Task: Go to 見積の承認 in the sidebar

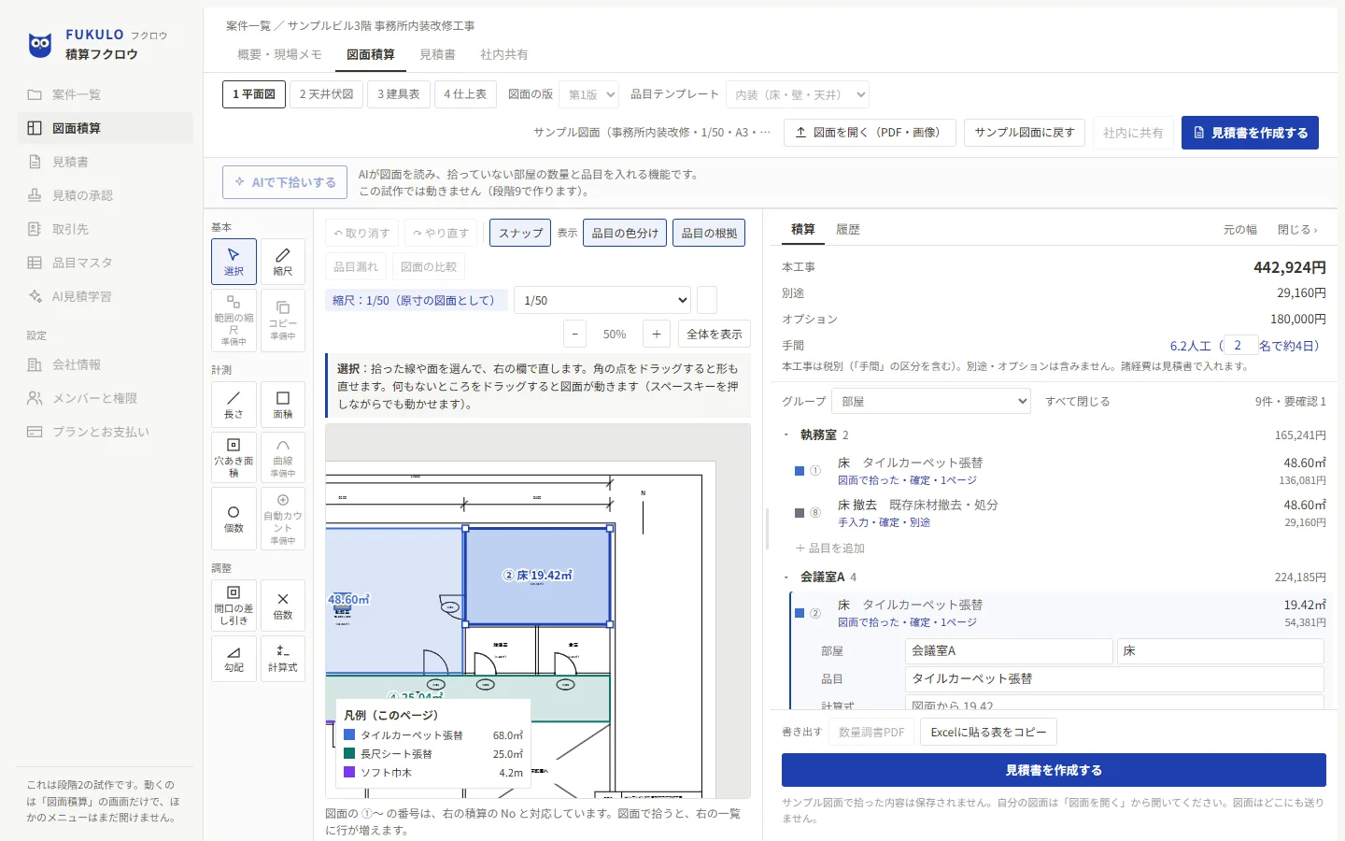Action: coord(105,195)
